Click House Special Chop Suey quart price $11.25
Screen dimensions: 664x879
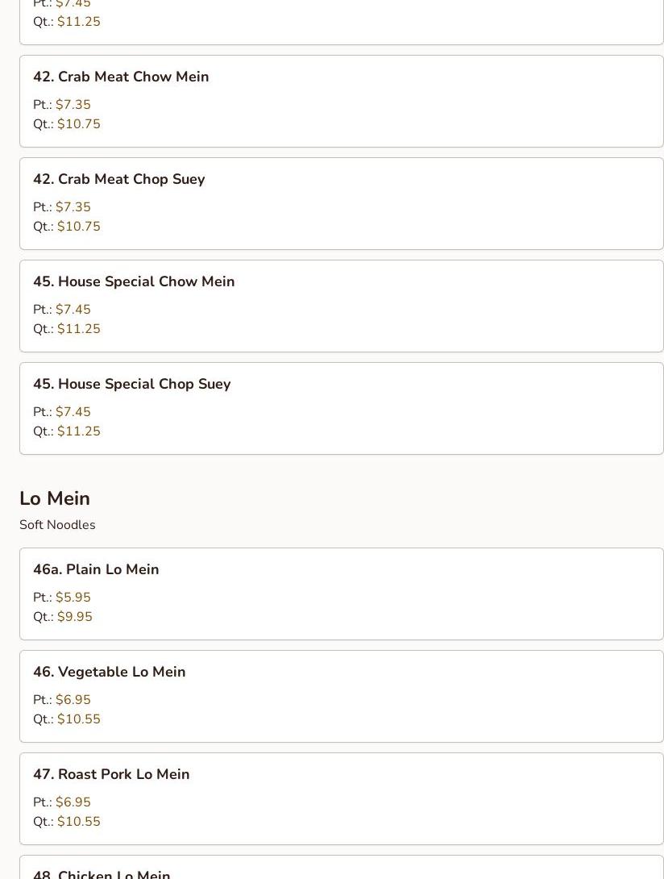pyautogui.click(x=79, y=431)
